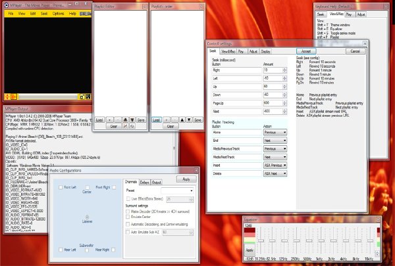Click the add (+) icon in Playlist Editor
395x266 pixels.
point(109,120)
